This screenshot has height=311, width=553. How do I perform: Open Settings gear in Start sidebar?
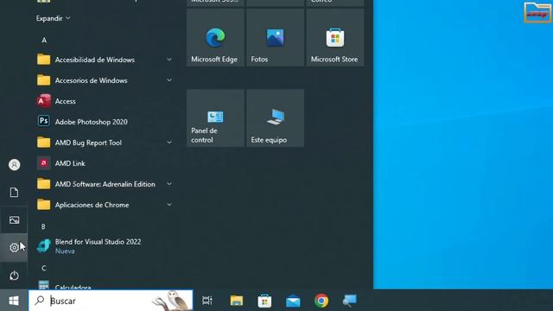(14, 248)
